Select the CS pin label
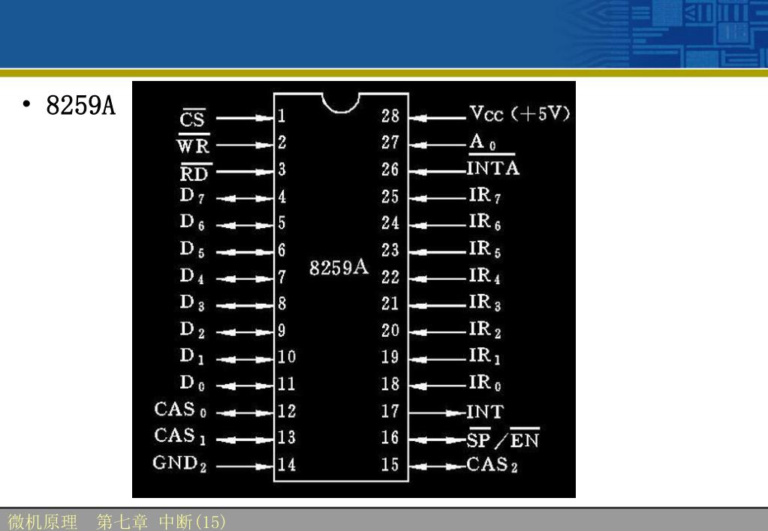Viewport: 768px width, 531px height. [192, 118]
